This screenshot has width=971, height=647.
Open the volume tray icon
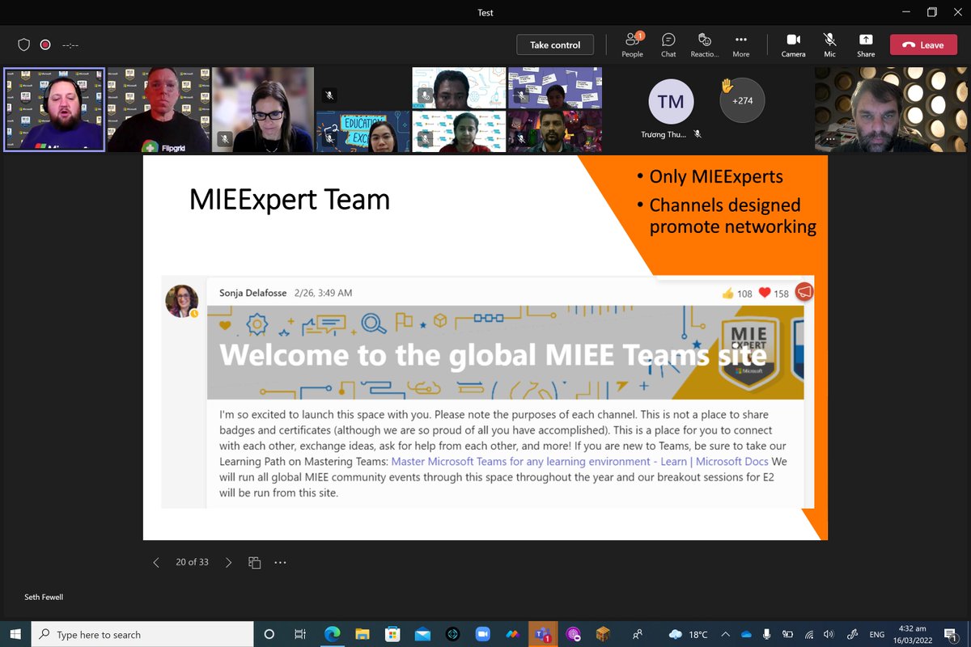[x=829, y=634]
